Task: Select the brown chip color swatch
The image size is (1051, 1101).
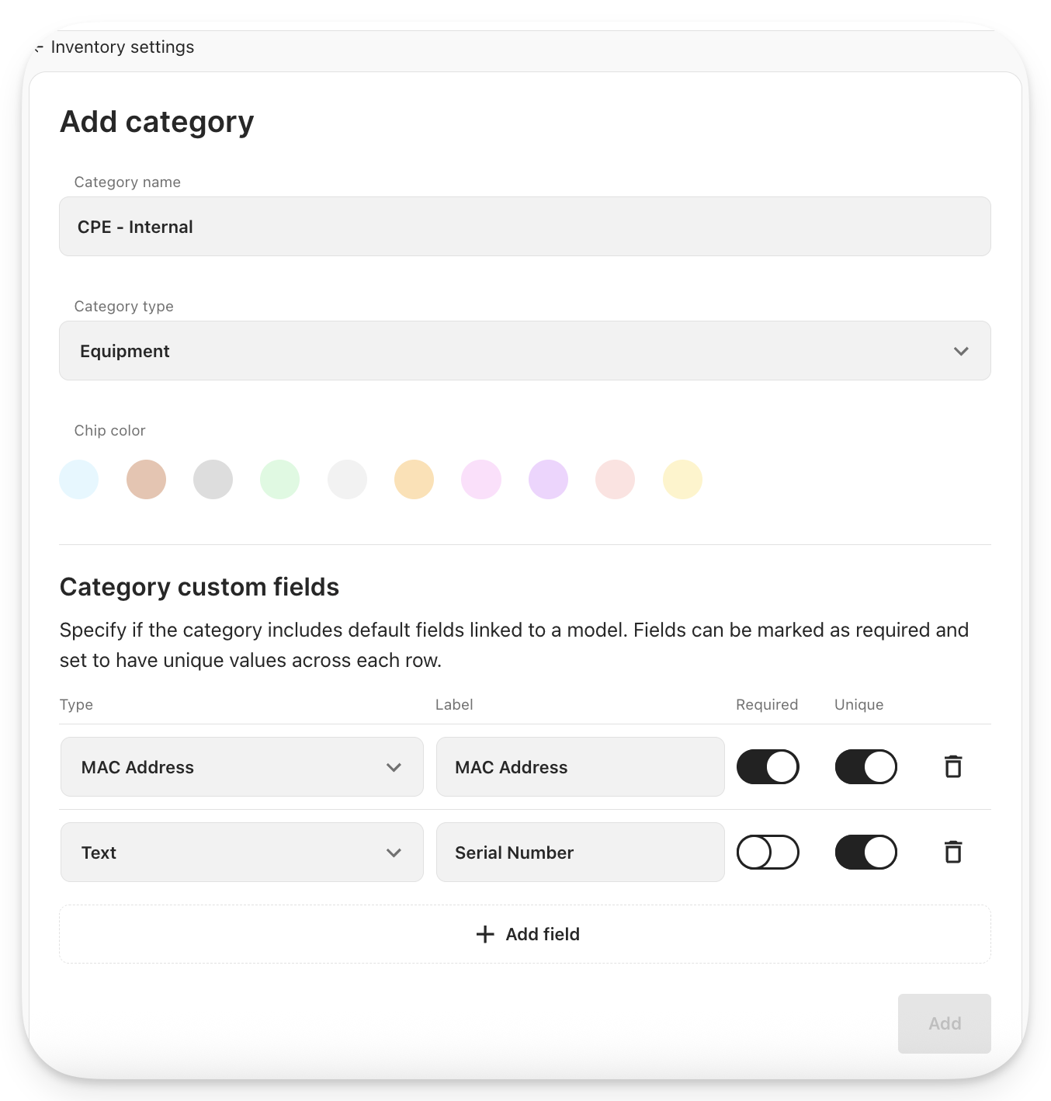Action: 146,479
